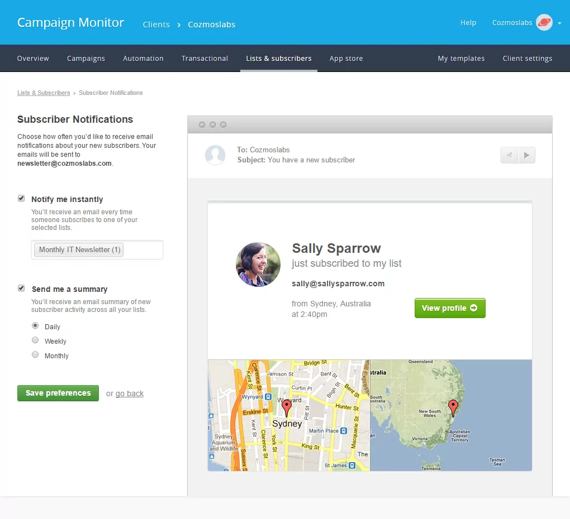570x519 pixels.
Task: Click the Cozmoslabs account name
Action: [512, 23]
